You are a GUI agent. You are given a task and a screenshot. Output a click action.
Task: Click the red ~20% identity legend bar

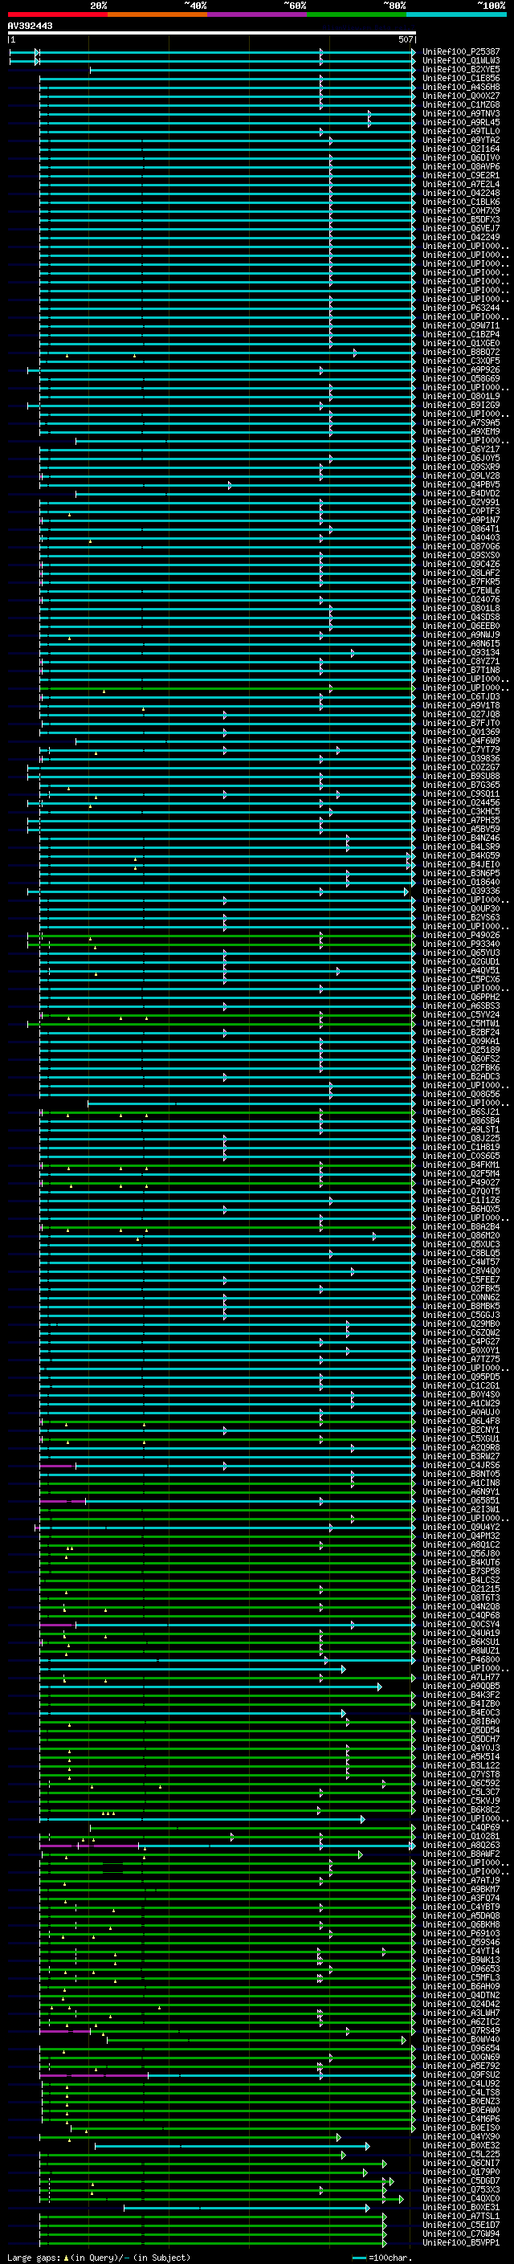[58, 14]
